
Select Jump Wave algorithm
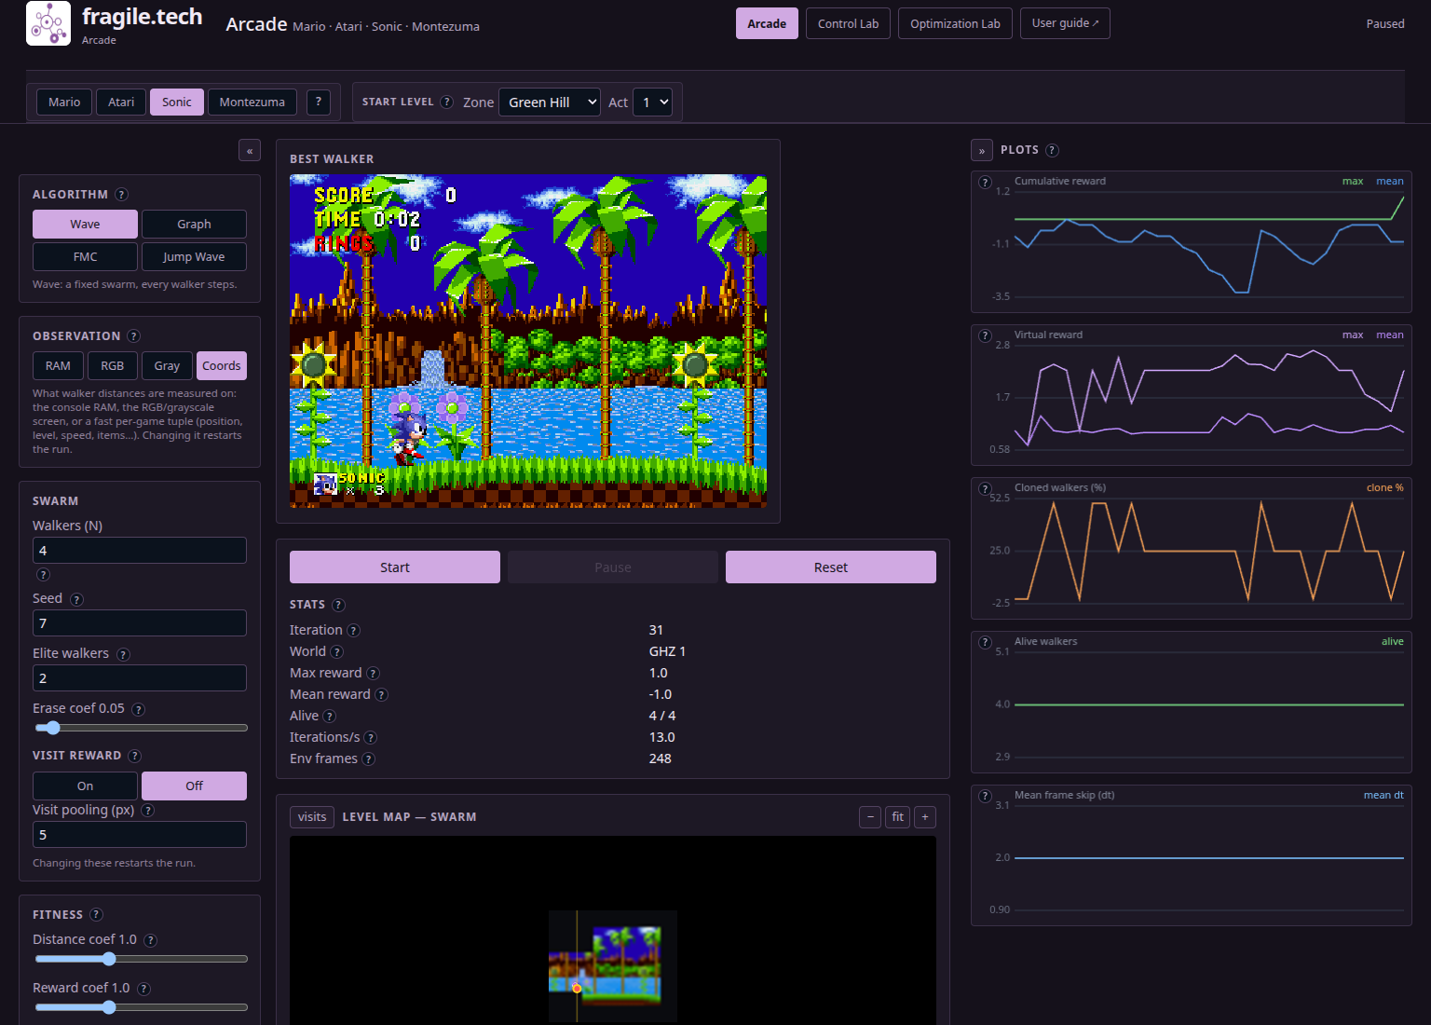tap(194, 256)
